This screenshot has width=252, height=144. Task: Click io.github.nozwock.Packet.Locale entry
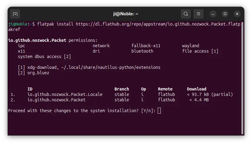click(65, 94)
